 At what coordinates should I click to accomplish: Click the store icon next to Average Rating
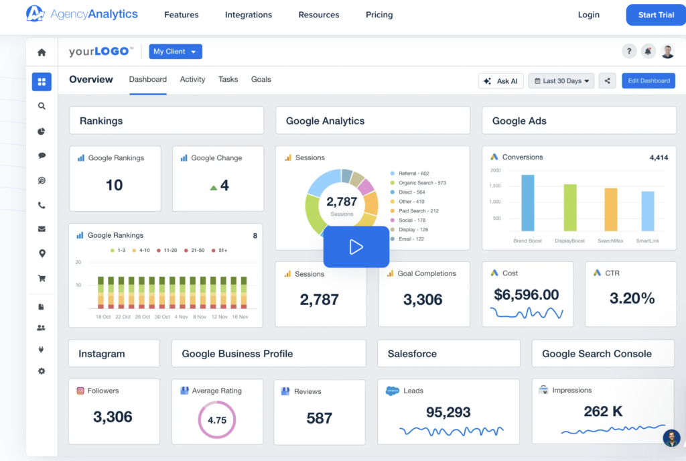click(x=184, y=391)
